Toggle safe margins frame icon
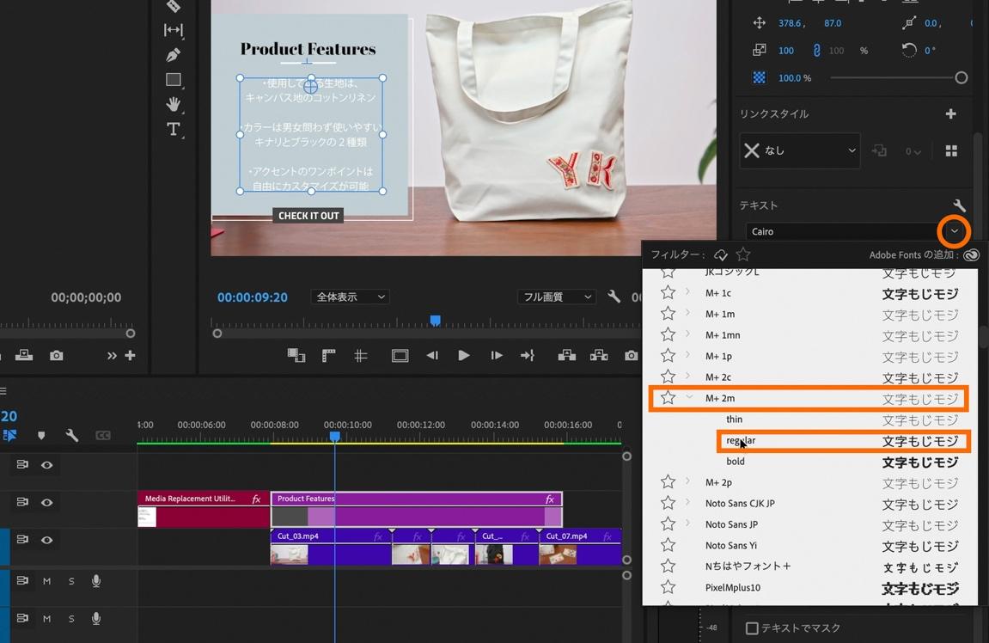Screen dimensions: 989x643 click(x=400, y=356)
